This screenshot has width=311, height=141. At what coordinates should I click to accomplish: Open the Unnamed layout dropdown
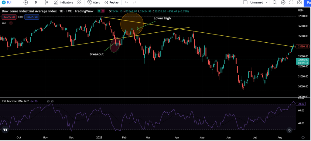click(259, 2)
